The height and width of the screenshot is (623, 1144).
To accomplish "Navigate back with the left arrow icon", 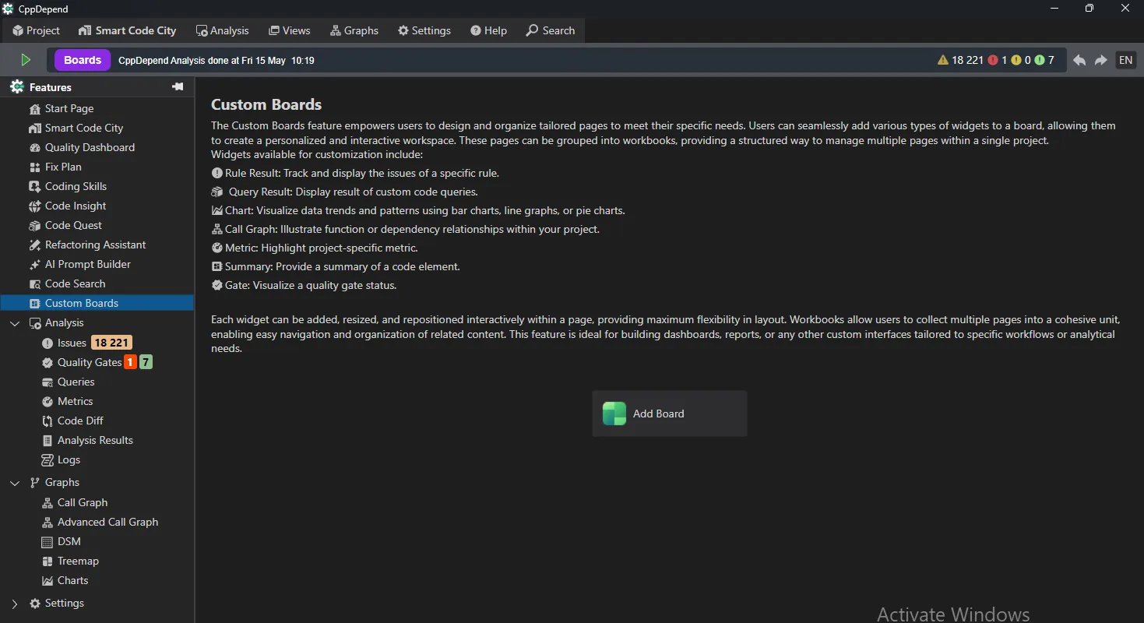I will 1079,60.
